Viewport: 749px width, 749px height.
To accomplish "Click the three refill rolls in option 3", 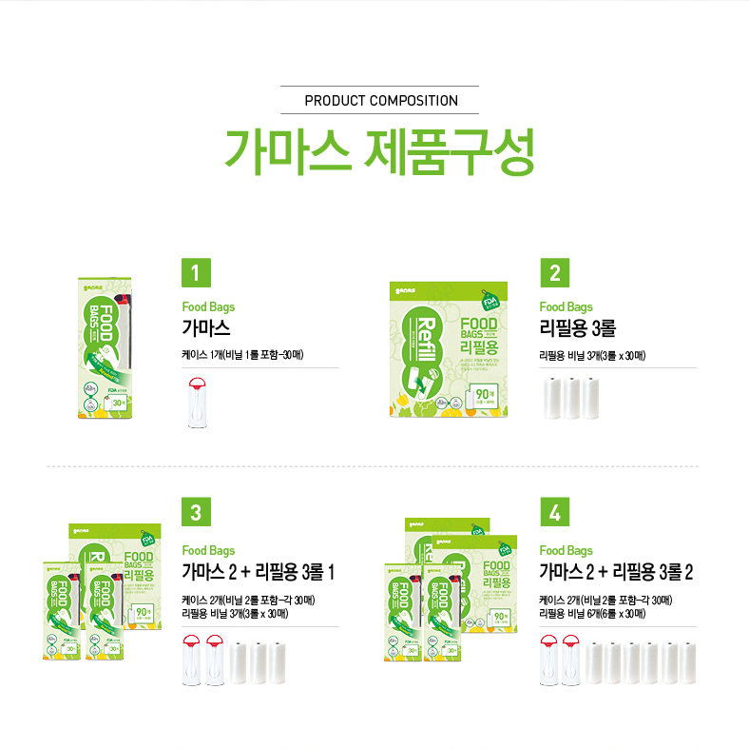I will tap(258, 663).
